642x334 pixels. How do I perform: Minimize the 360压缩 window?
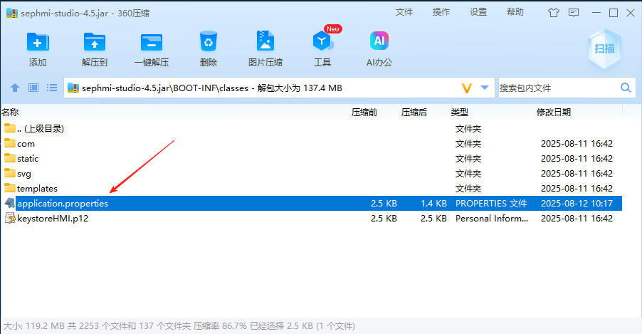[x=596, y=13]
